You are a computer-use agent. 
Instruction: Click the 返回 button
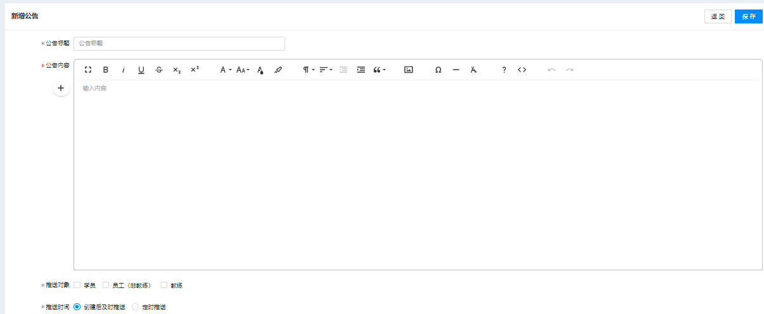coord(718,16)
